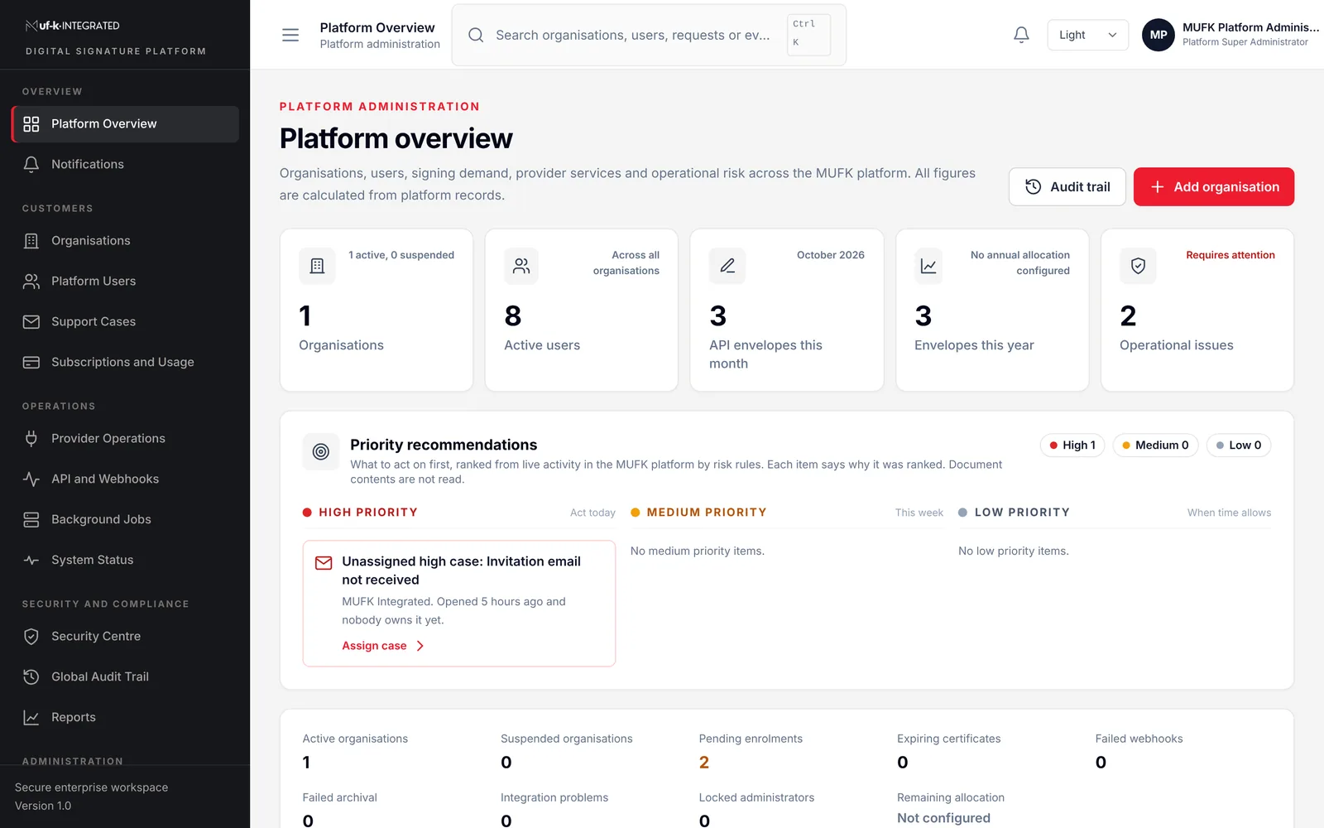
Task: Click the envelope icon on unassigned case
Action: [324, 563]
